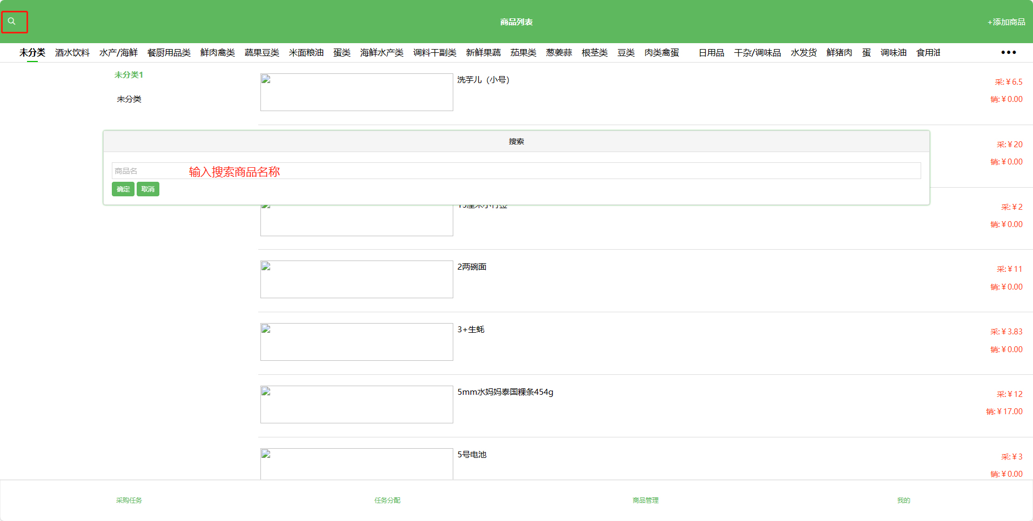Viewport: 1033px width, 521px height.
Task: Click +添加商品 to add product
Action: tap(1006, 22)
